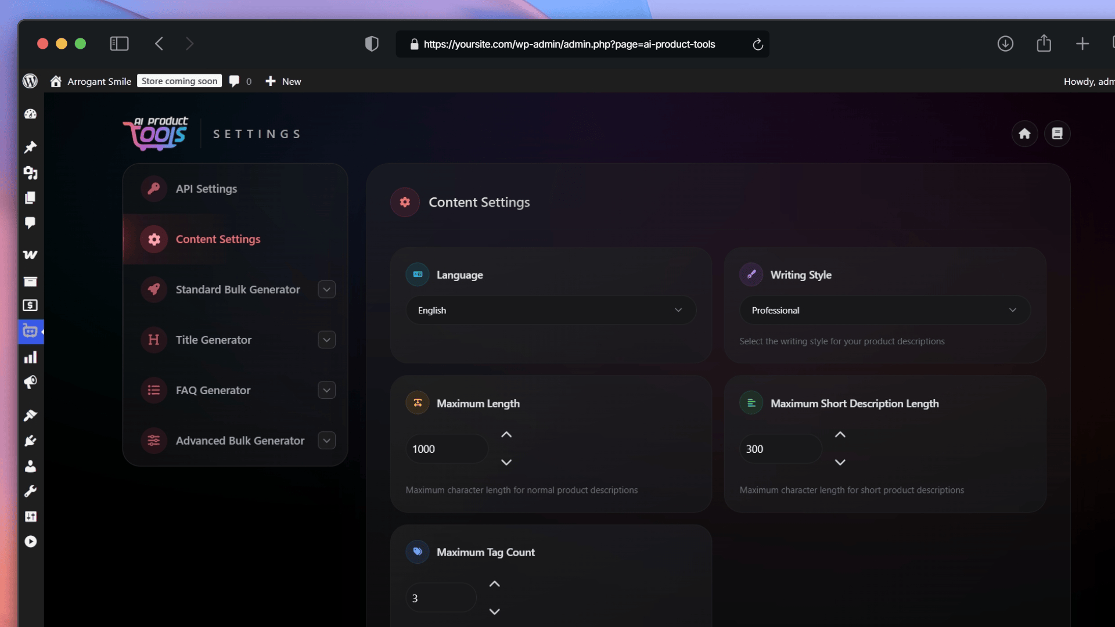
Task: Decrease Maximum Short Description Length with down arrow
Action: (840, 463)
